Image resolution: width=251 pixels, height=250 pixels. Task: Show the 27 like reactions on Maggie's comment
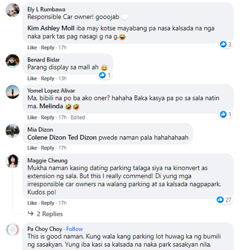[x=224, y=200]
